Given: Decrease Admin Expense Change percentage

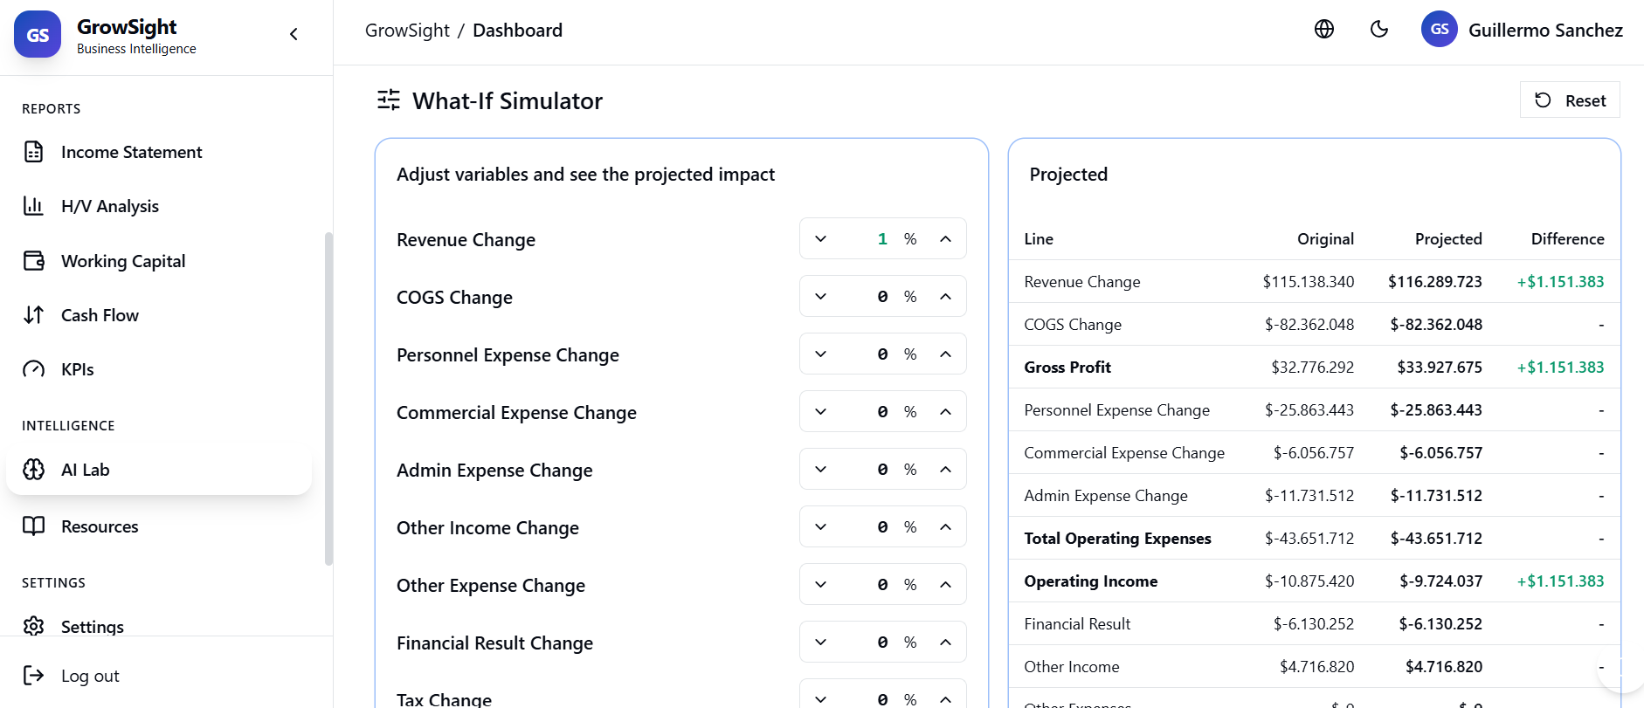Looking at the screenshot, I should tap(820, 470).
